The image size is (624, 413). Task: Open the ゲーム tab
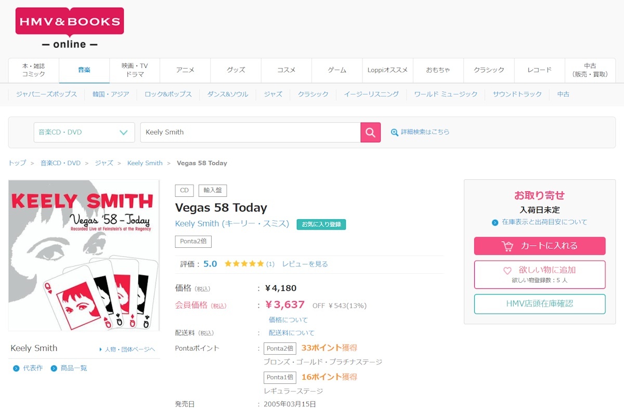[337, 70]
